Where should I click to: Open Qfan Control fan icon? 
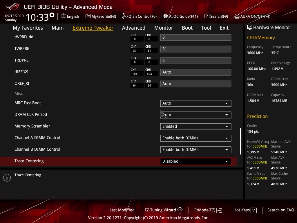tap(125, 16)
